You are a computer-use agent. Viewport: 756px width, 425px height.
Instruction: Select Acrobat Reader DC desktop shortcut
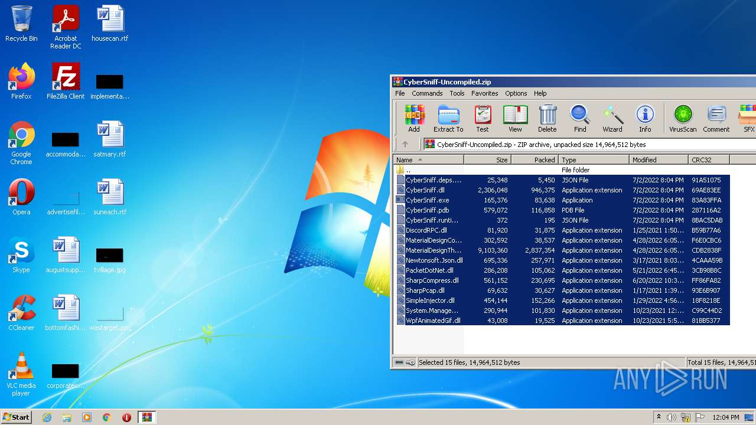coord(66,27)
